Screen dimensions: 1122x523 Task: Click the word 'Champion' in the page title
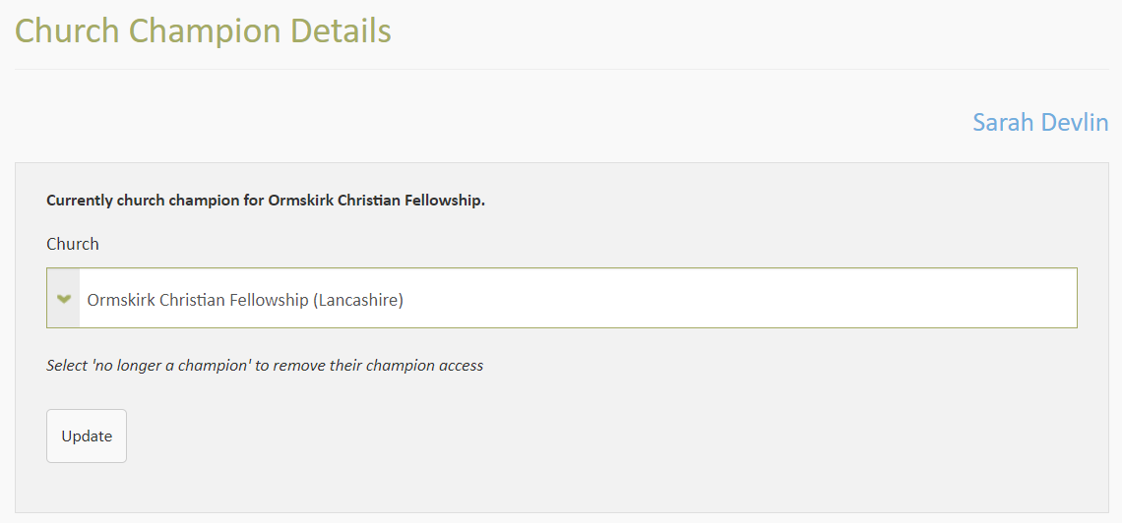(x=204, y=30)
